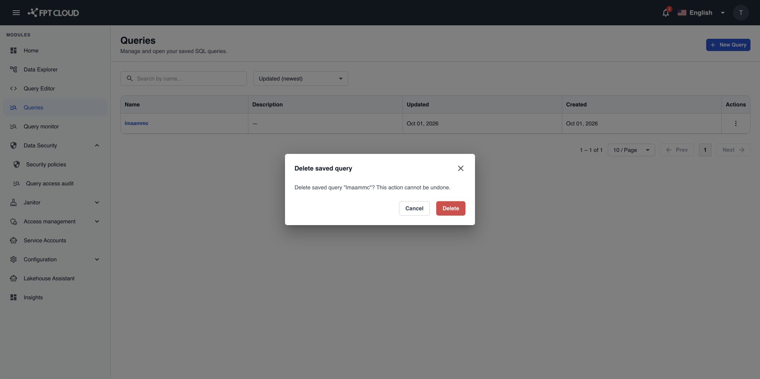This screenshot has height=379, width=760.
Task: Open Lakehouse Assistant module
Action: [x=55, y=279]
